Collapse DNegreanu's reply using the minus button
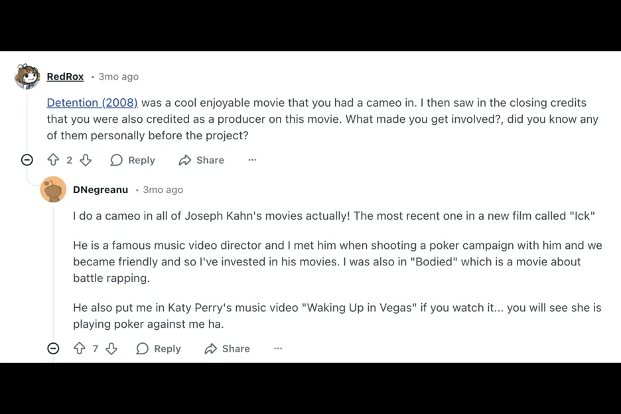The image size is (621, 414). [x=53, y=348]
